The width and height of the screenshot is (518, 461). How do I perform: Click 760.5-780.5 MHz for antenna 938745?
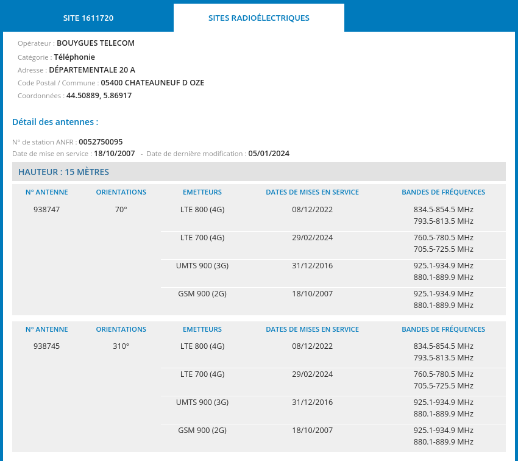point(443,374)
